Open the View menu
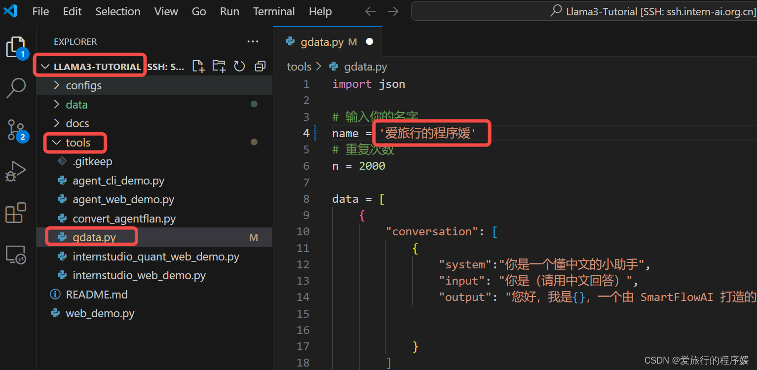This screenshot has height=370, width=757. point(166,11)
